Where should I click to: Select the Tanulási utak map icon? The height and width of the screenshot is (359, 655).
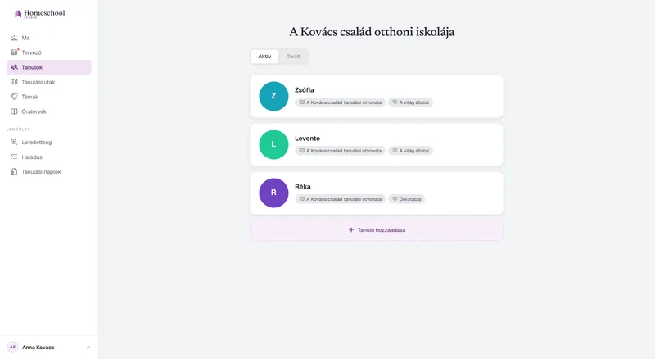(x=14, y=82)
